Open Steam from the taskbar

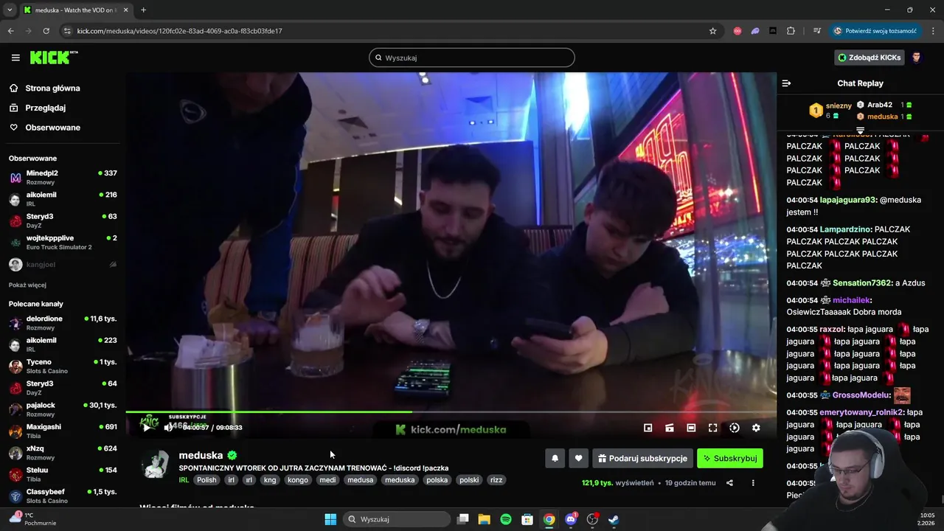click(x=614, y=519)
